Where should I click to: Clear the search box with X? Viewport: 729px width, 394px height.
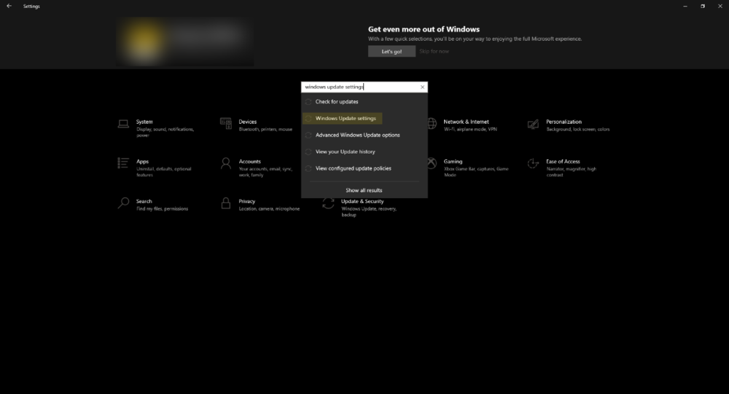(422, 87)
